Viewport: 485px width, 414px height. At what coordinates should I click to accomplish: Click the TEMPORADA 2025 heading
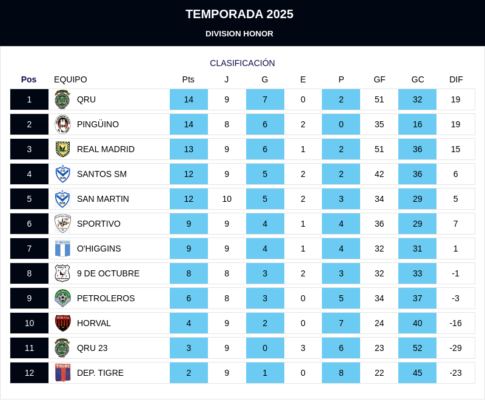pos(239,14)
